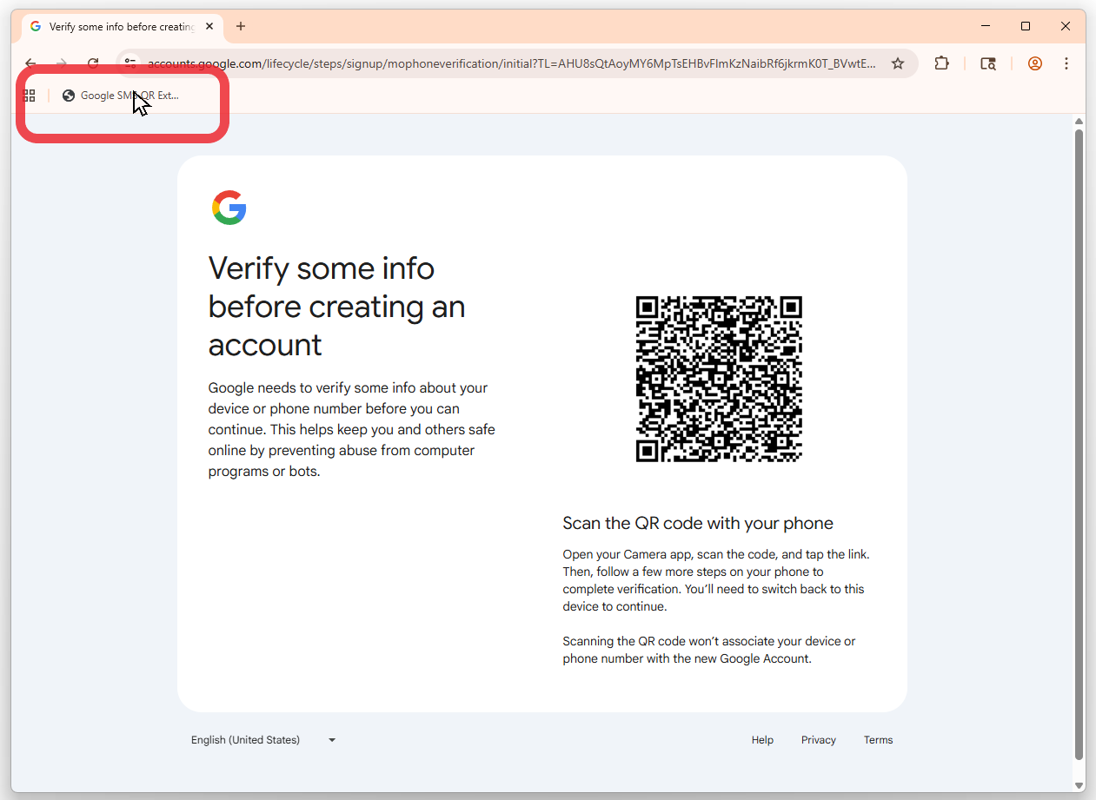Viewport: 1096px width, 800px height.
Task: Bookmark this page with the star icon
Action: point(898,63)
